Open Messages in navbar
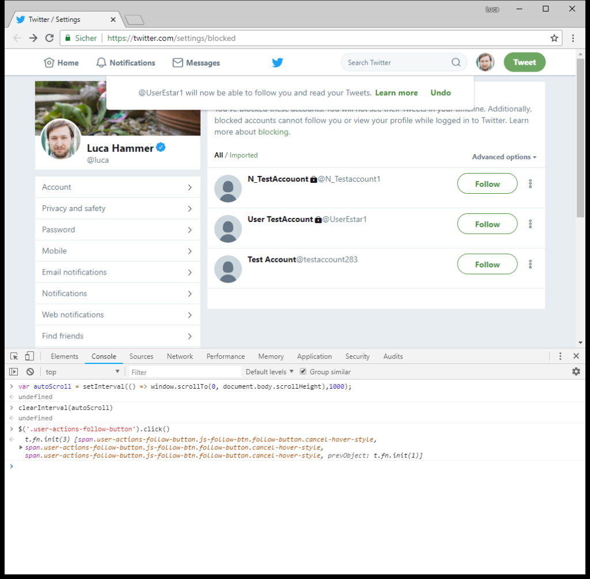Screen dimensions: 590x579 (x=196, y=62)
